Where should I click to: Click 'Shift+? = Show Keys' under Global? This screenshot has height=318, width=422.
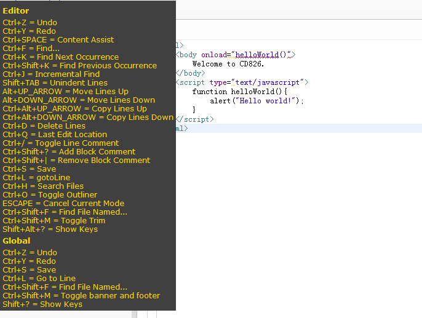click(42, 304)
